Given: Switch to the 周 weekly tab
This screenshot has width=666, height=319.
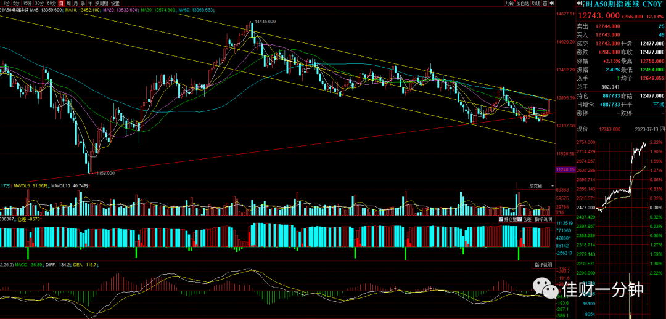Looking at the screenshot, I should pos(69,3).
